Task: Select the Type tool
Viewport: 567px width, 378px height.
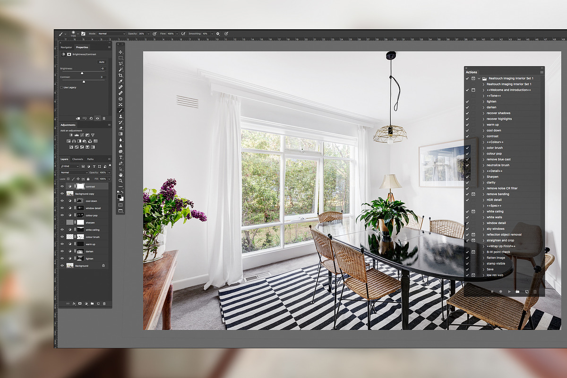Action: point(120,157)
